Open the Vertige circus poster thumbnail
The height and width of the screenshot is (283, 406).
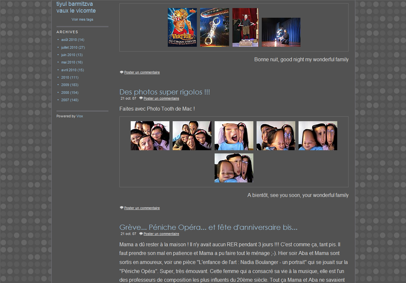182,27
